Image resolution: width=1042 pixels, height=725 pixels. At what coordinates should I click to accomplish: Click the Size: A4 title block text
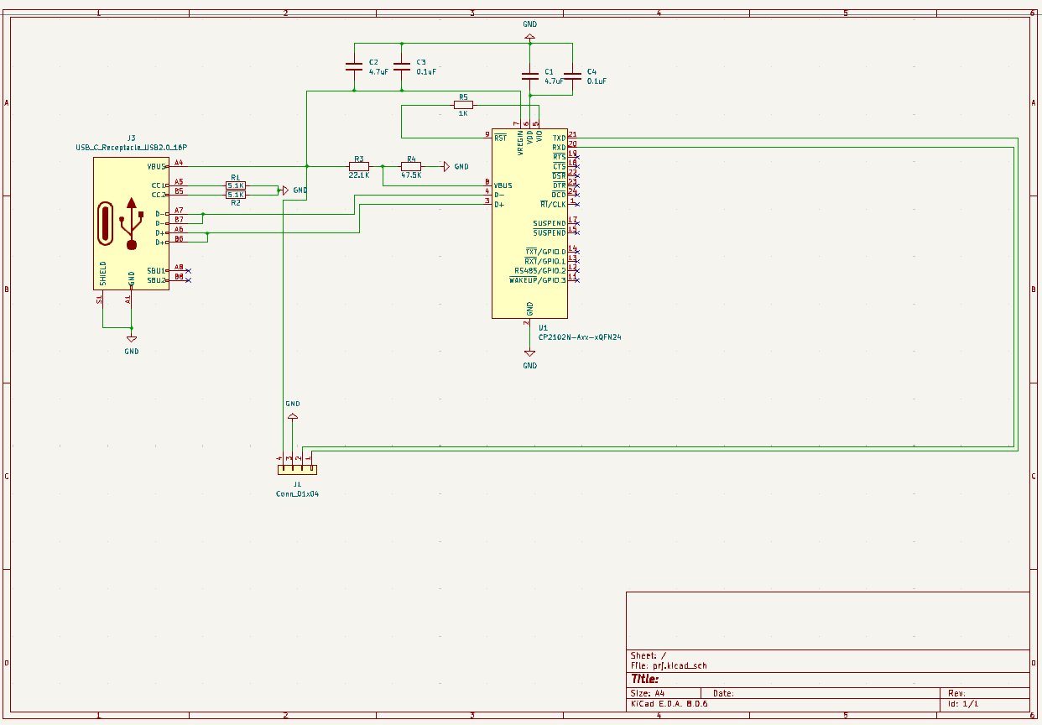pos(648,693)
